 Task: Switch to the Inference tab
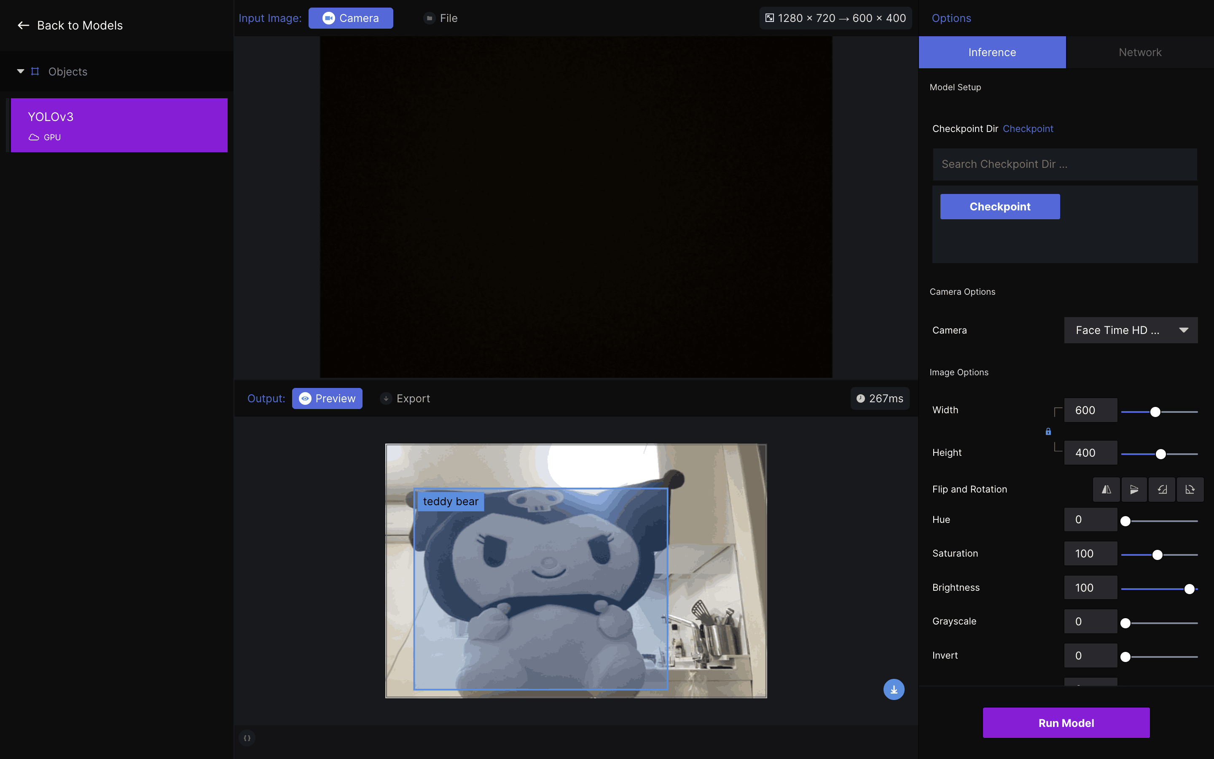(992, 52)
